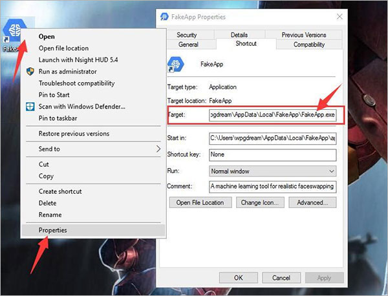Click the Open File Location button
The height and width of the screenshot is (296, 388).
click(x=200, y=202)
